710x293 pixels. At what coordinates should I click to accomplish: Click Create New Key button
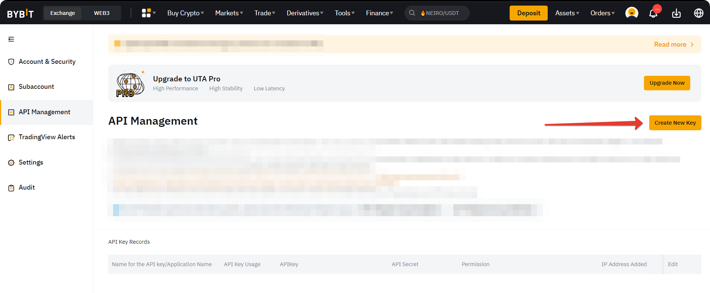[x=675, y=123]
